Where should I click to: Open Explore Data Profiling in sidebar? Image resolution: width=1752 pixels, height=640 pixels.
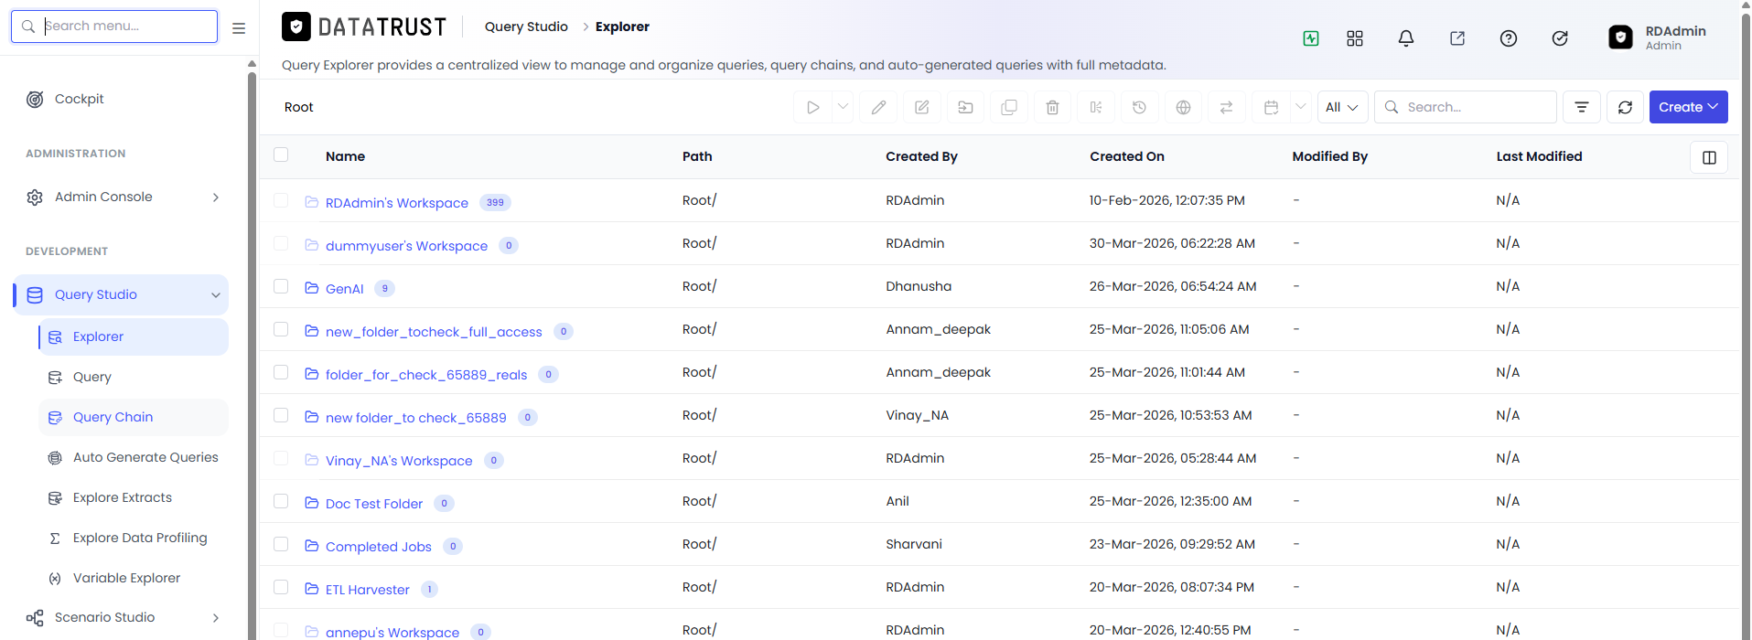[133, 538]
